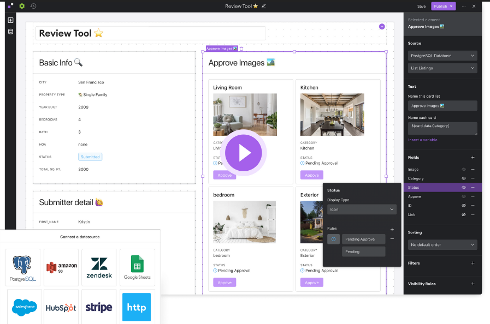Image resolution: width=490 pixels, height=324 pixels.
Task: Open Publish button dropdown arrow
Action: [451, 6]
